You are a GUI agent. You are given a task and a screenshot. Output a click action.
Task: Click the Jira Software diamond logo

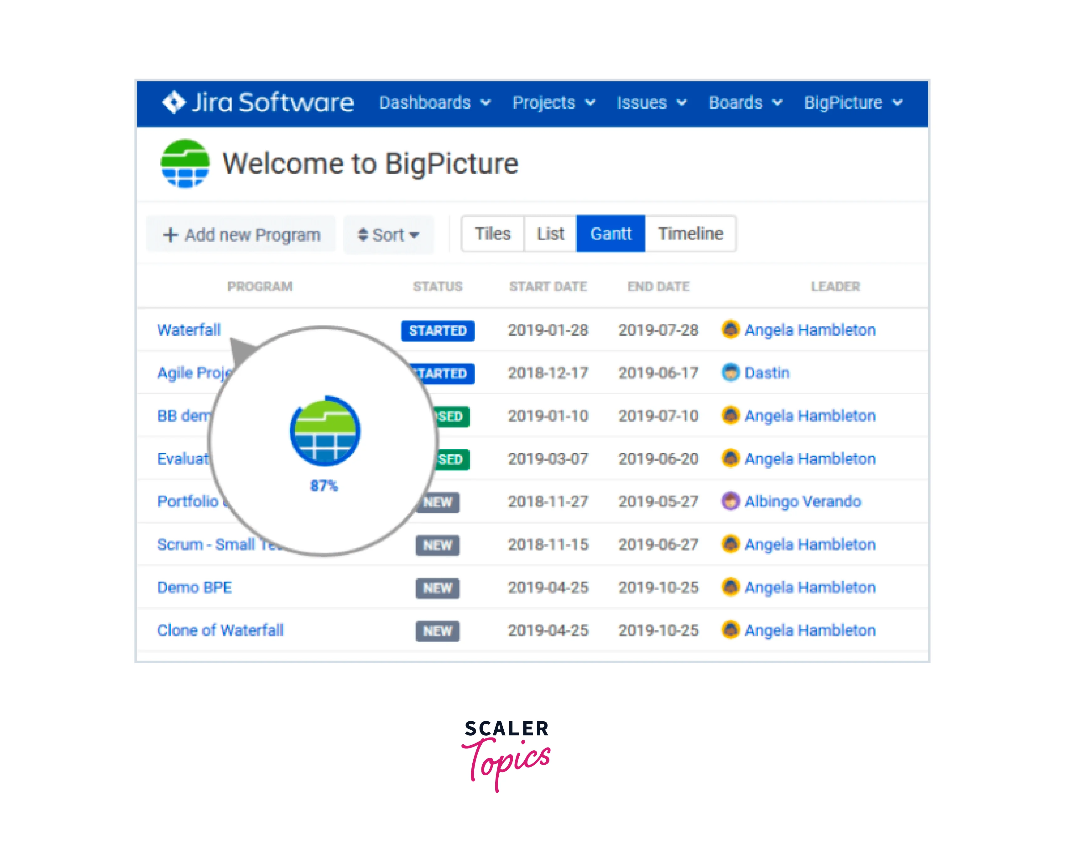(x=174, y=103)
